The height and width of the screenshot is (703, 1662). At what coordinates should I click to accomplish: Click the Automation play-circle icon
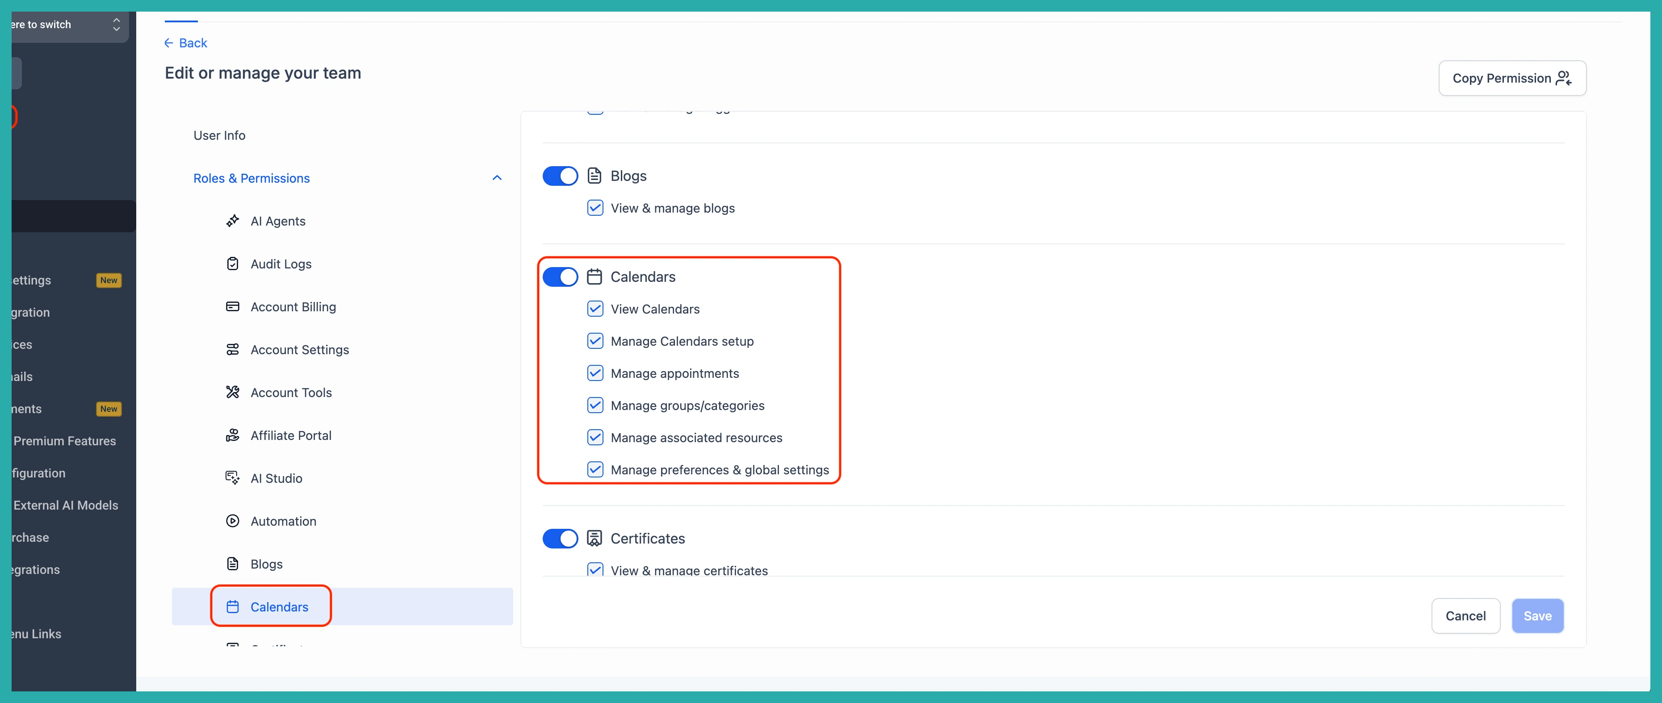coord(232,521)
